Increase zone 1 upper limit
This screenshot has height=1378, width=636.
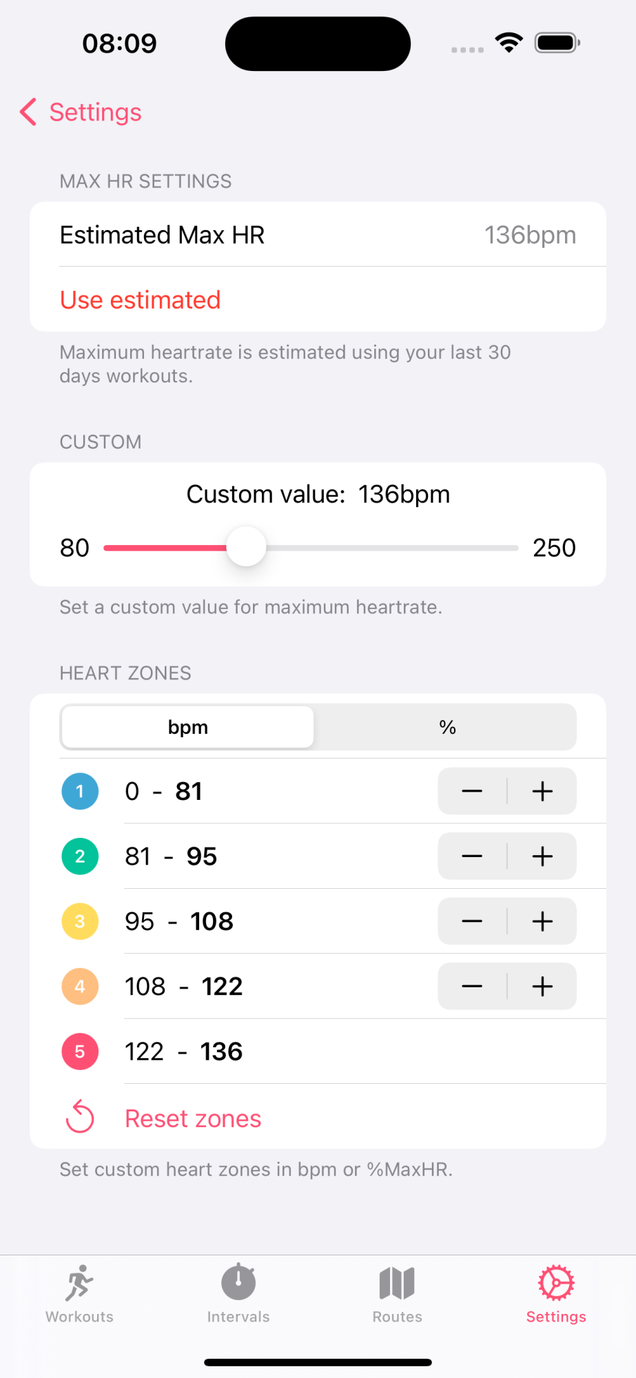tap(542, 791)
